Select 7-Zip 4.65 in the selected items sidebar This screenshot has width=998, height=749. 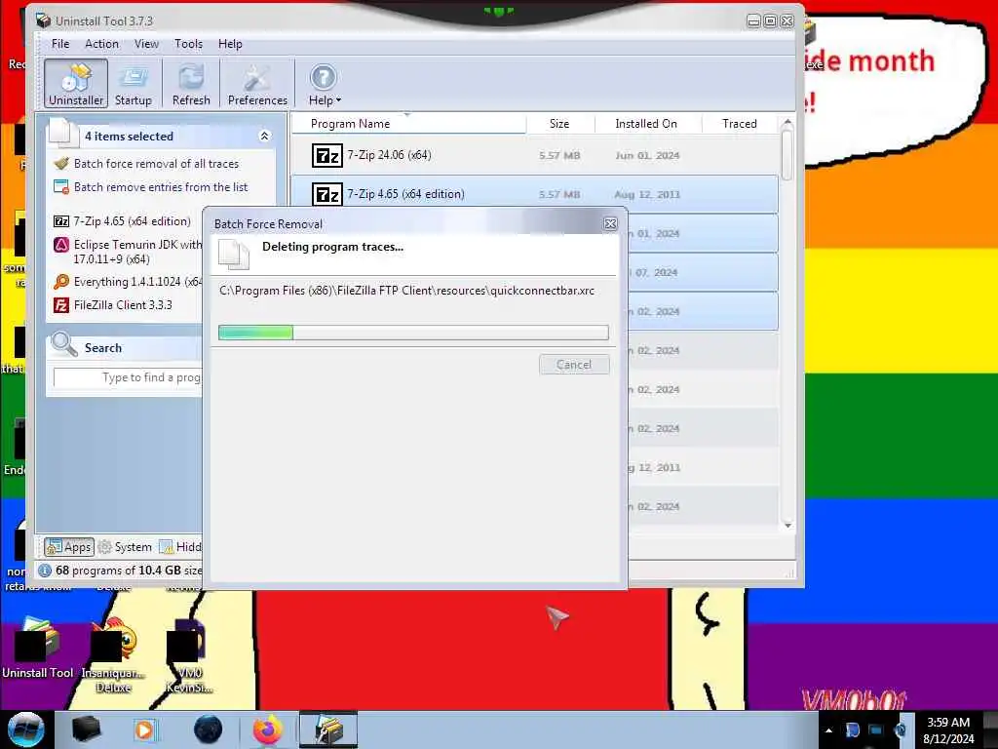(132, 221)
